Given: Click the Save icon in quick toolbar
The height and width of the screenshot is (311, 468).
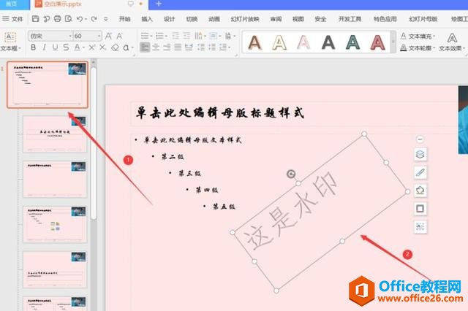Looking at the screenshot, I should (35, 19).
